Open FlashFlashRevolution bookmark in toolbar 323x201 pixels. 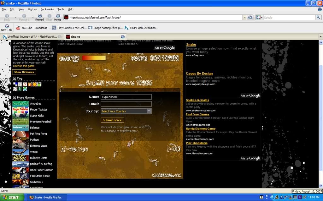(141, 28)
